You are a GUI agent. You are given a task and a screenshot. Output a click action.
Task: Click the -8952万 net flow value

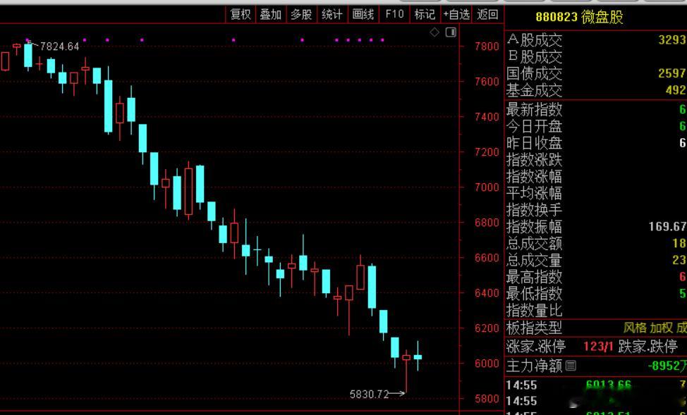coord(667,366)
